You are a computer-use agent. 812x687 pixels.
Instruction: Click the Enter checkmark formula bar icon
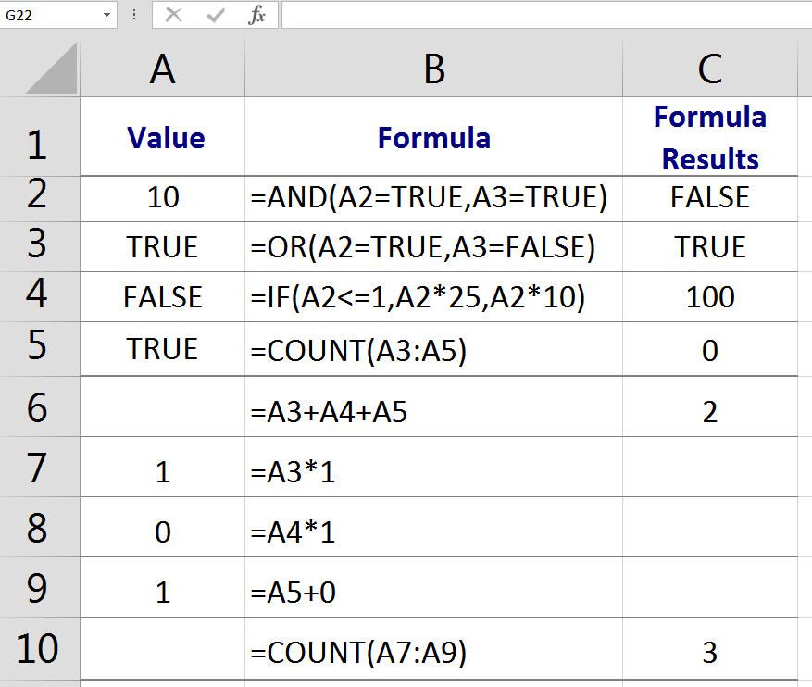click(x=216, y=15)
